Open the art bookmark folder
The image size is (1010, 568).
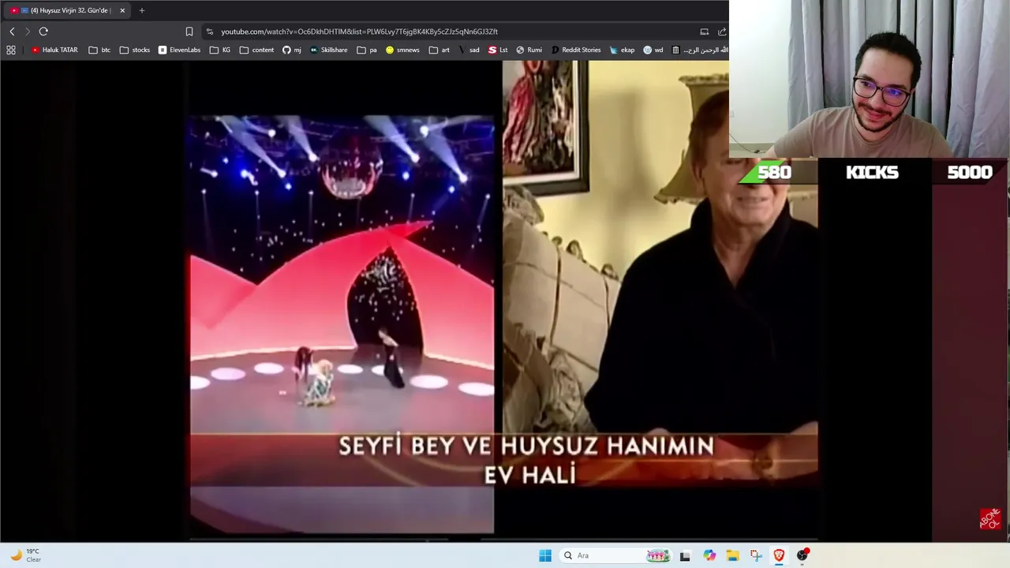pos(440,50)
